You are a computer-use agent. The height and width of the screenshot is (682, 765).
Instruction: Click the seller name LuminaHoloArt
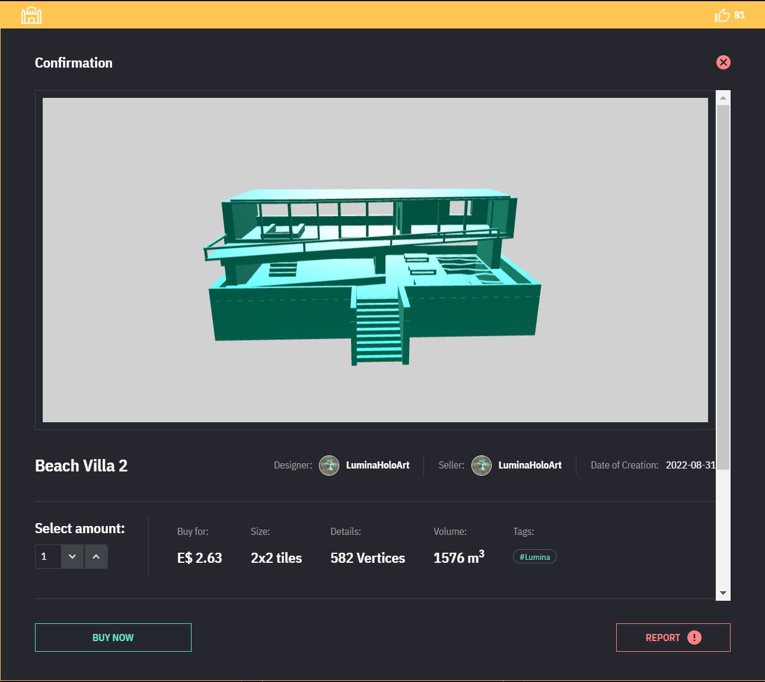(530, 466)
